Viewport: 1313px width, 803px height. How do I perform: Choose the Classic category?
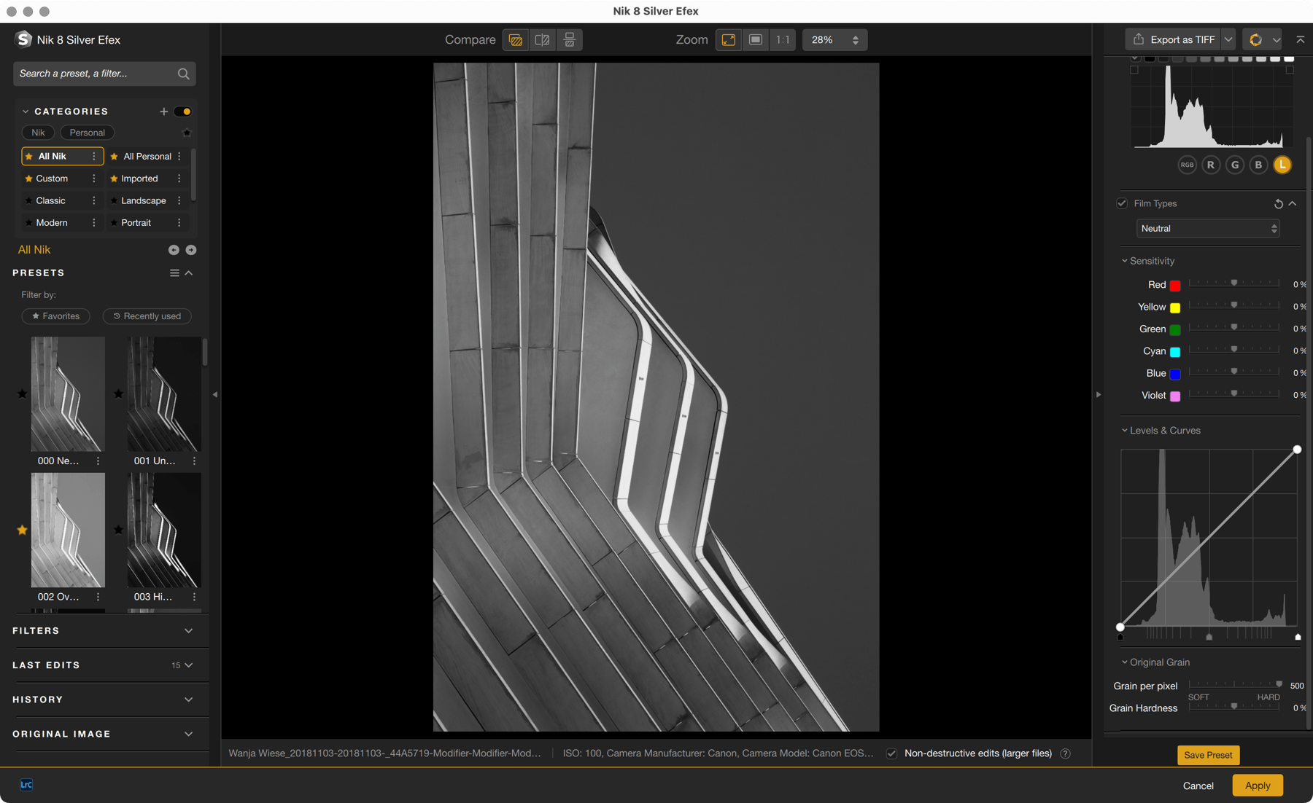pyautogui.click(x=50, y=200)
